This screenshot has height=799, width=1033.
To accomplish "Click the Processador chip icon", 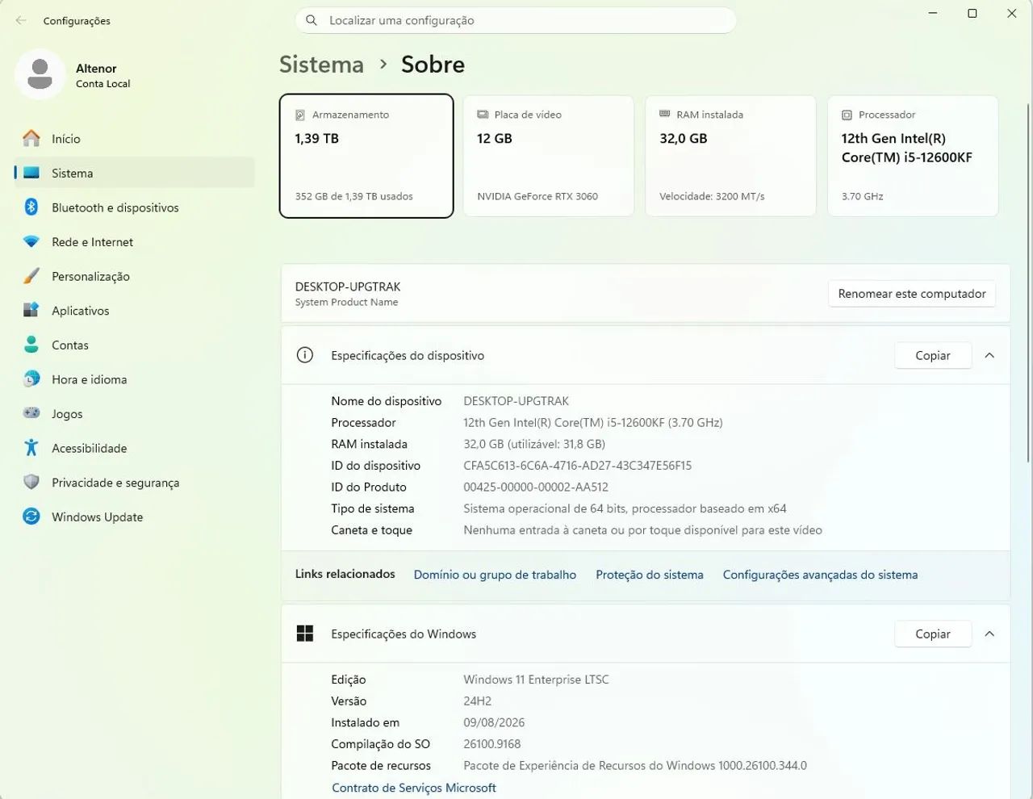I will pos(847,115).
